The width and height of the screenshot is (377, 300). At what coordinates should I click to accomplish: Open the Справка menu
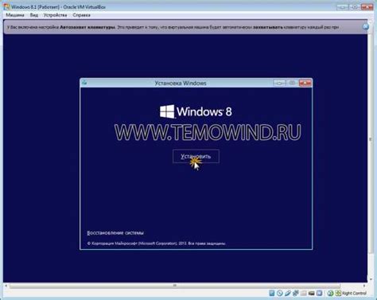[82, 15]
